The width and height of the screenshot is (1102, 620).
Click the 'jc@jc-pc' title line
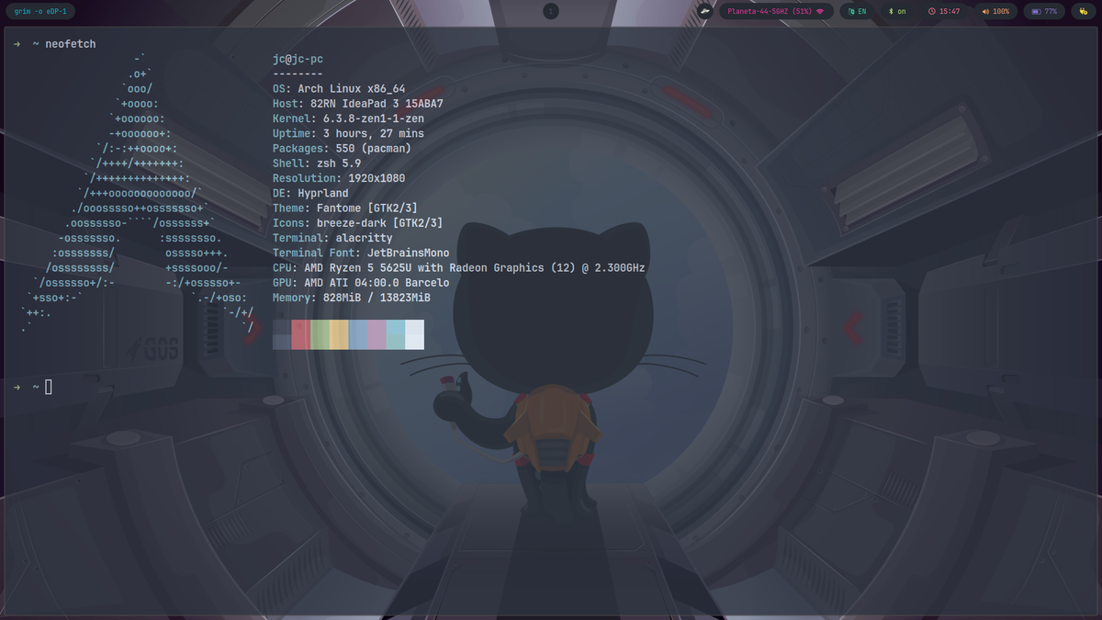tap(298, 59)
